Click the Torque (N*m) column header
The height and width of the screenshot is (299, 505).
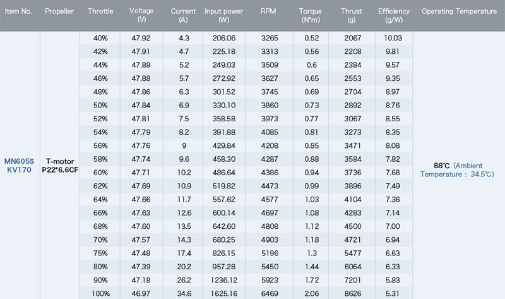pyautogui.click(x=311, y=15)
